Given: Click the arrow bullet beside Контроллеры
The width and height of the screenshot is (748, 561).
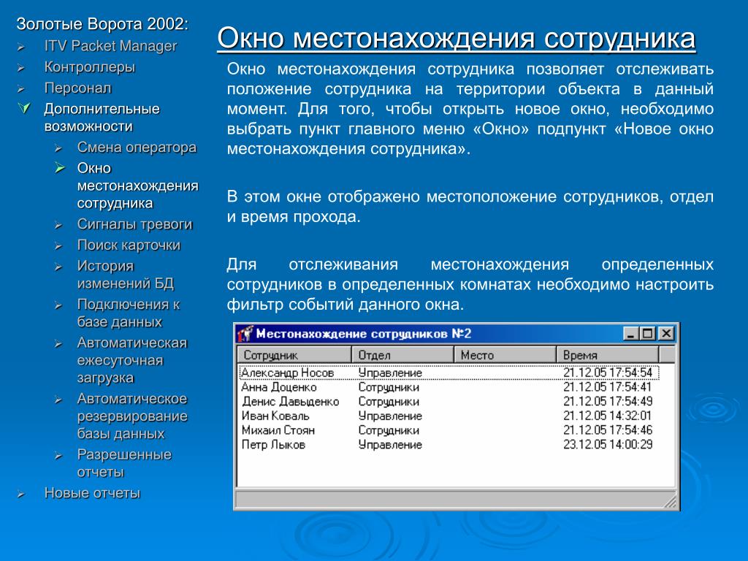Looking at the screenshot, I should [20, 68].
